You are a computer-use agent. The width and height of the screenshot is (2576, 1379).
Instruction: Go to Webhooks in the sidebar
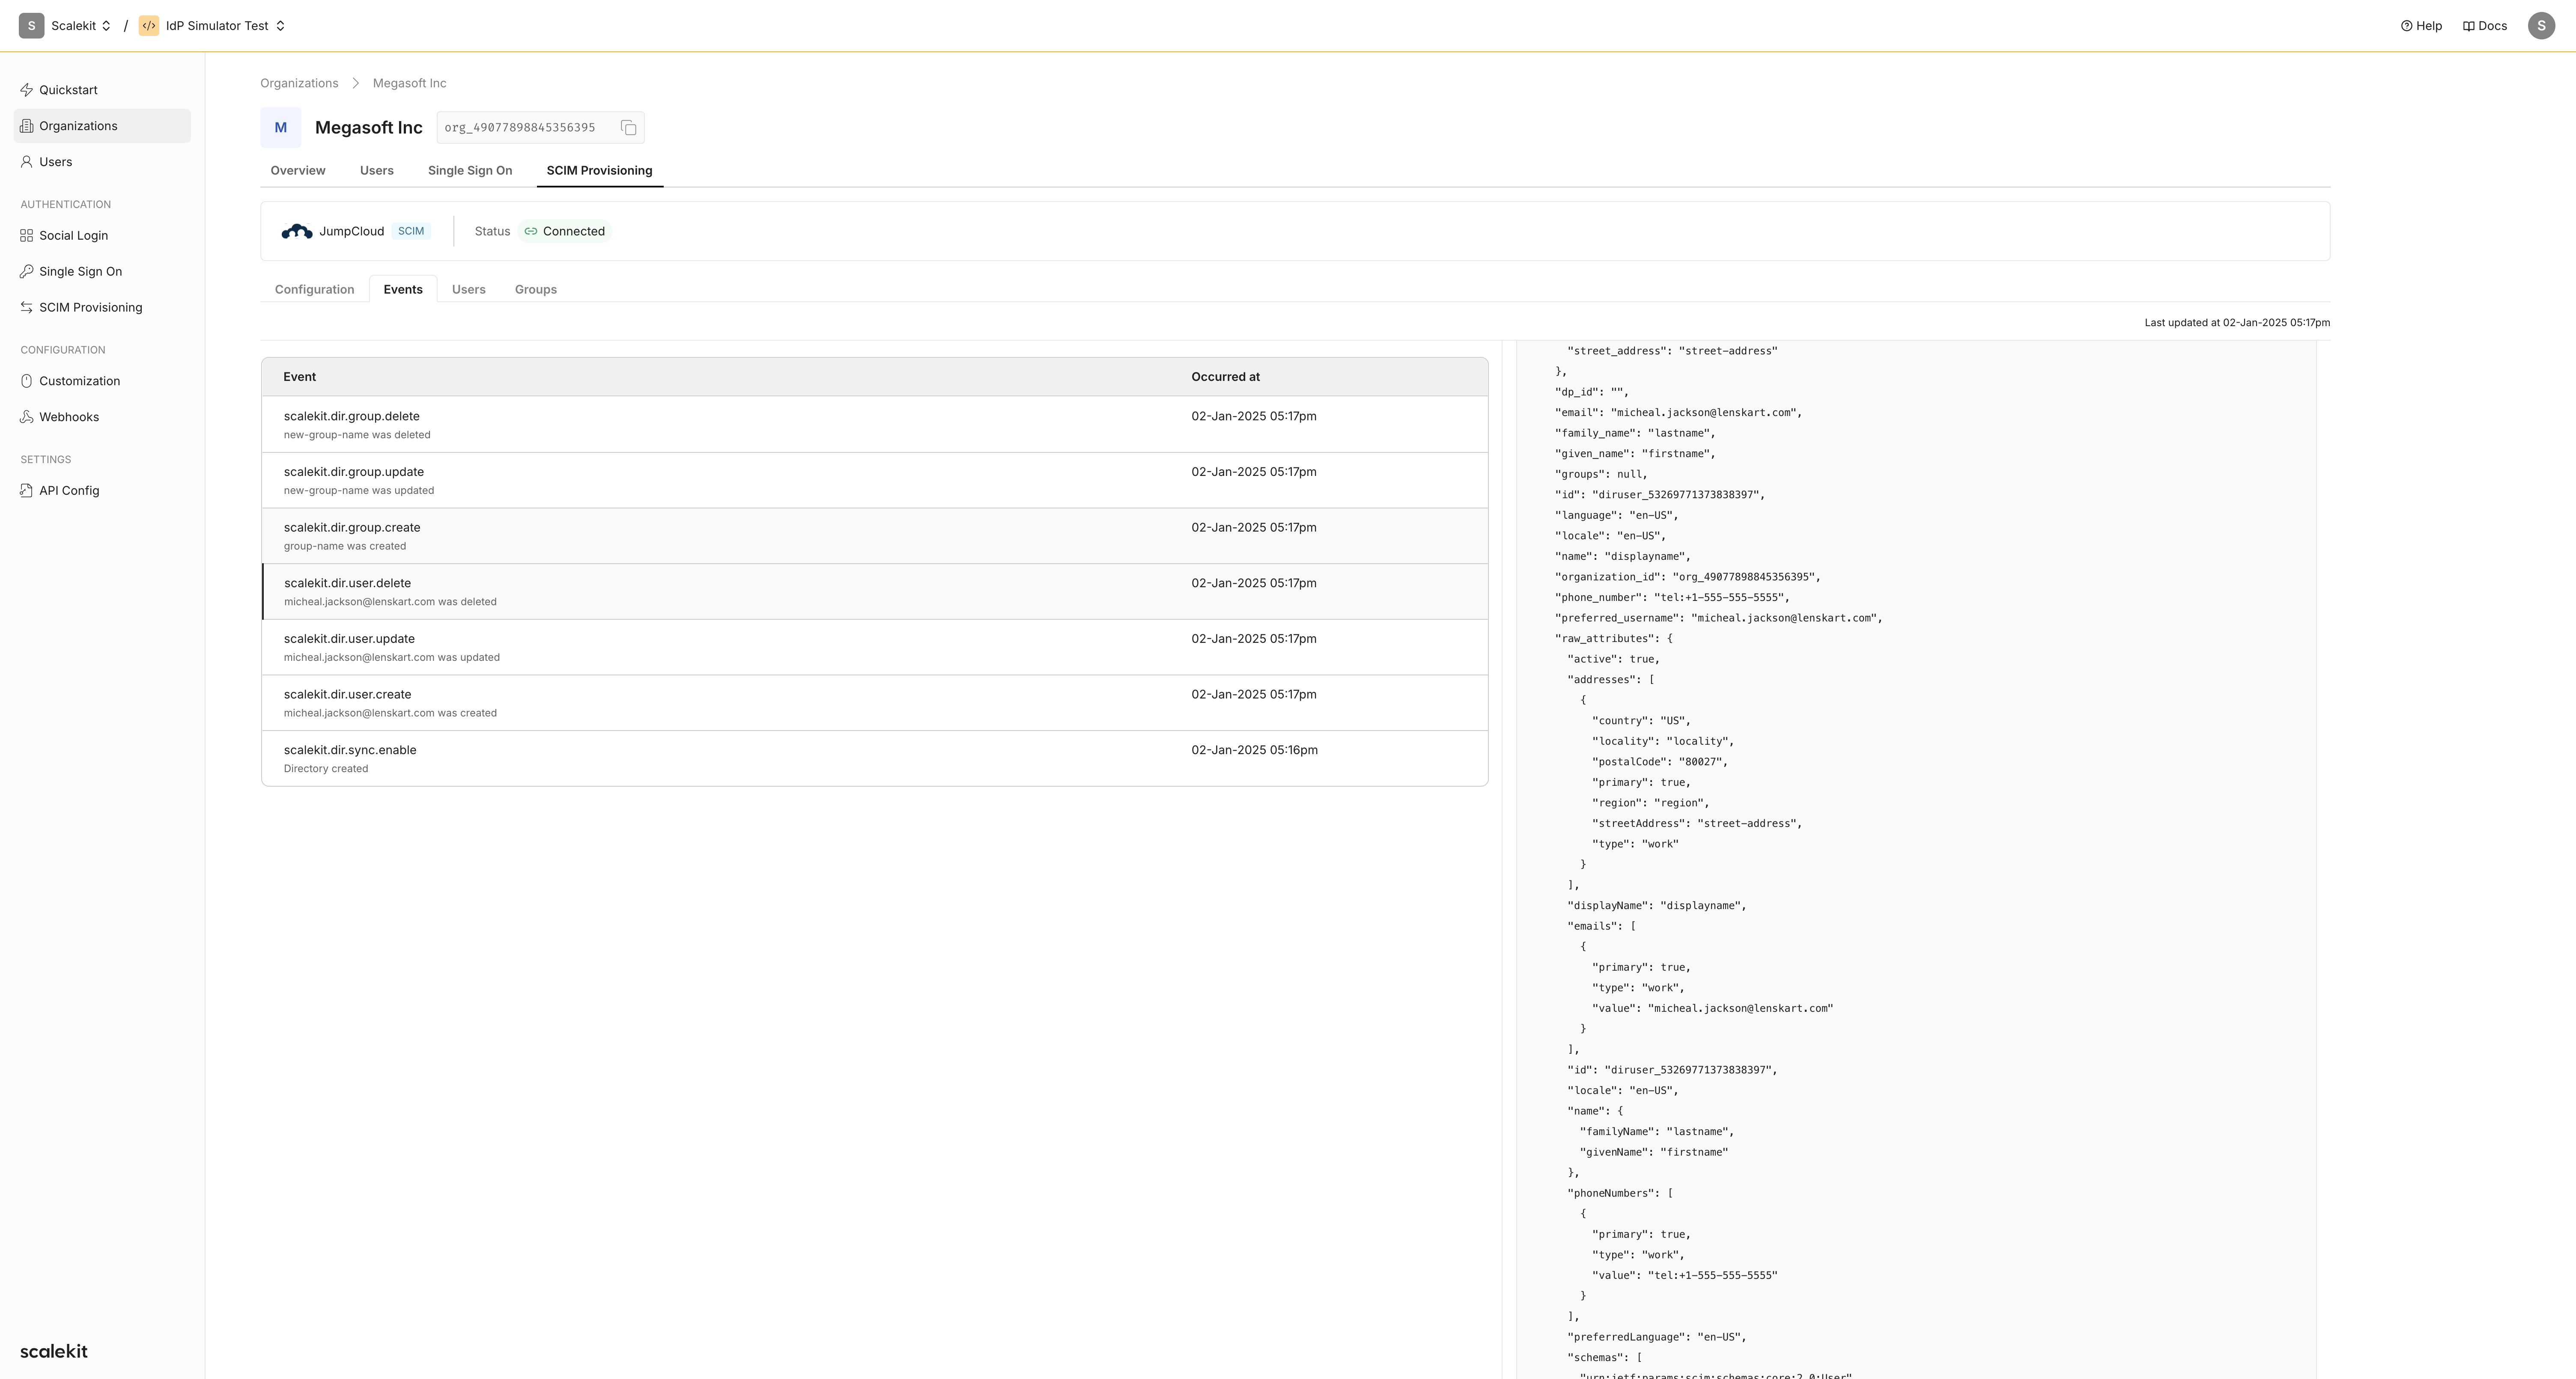102,417
